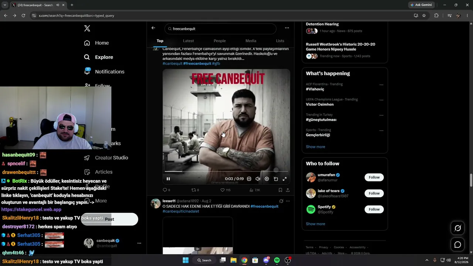
Task: Open Victor Osimhen trend options menu
Action: pos(381,100)
